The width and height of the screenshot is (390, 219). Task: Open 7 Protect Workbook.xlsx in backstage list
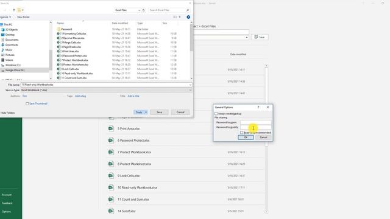134,152
